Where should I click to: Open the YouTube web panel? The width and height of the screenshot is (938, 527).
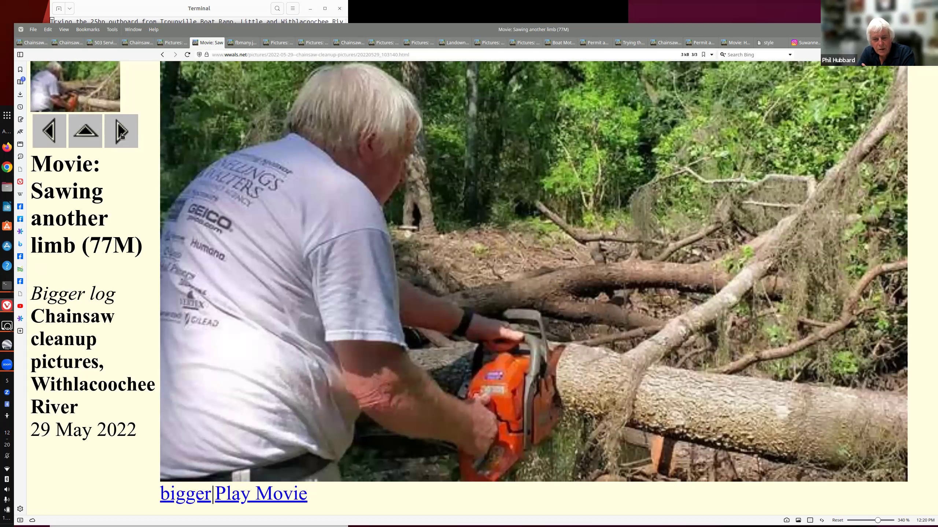coord(20,306)
